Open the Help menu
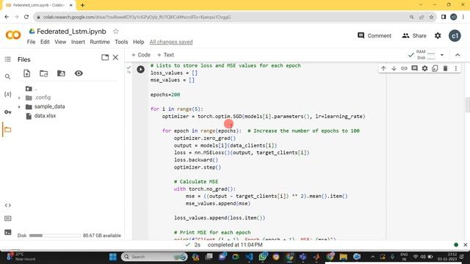The height and width of the screenshot is (264, 470). click(139, 42)
